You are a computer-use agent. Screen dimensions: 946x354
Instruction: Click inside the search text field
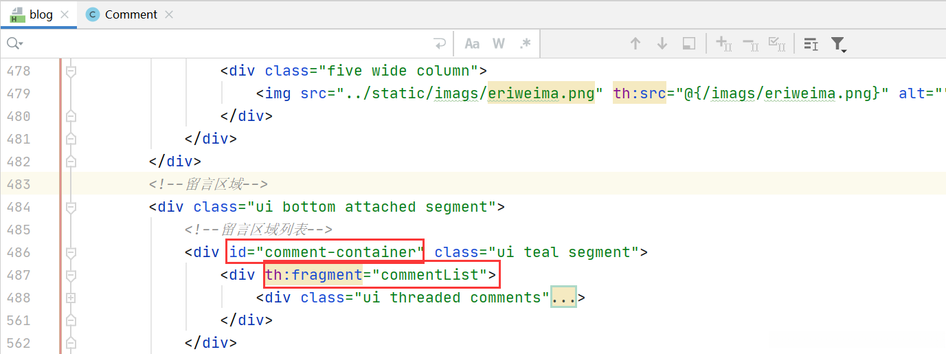pos(227,44)
